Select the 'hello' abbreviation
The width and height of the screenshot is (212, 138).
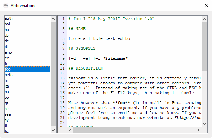(27, 75)
